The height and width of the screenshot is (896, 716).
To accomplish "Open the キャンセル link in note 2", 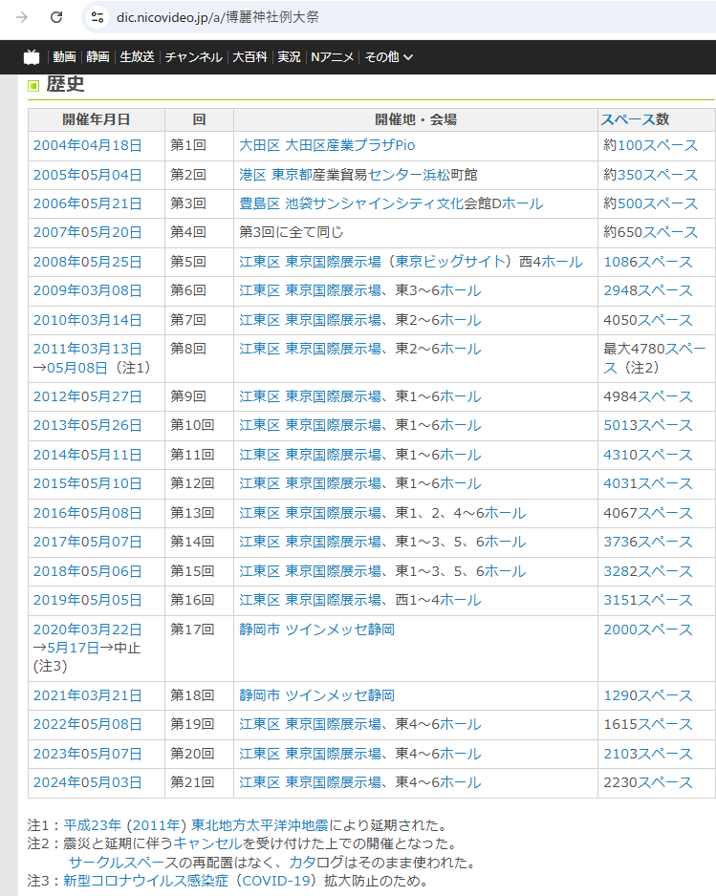I will click(x=207, y=843).
